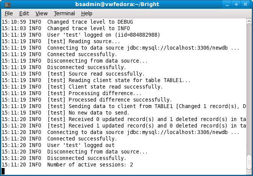Click the 'Changed trace level to INFO' line
This screenshot has height=176, width=253.
[88, 28]
